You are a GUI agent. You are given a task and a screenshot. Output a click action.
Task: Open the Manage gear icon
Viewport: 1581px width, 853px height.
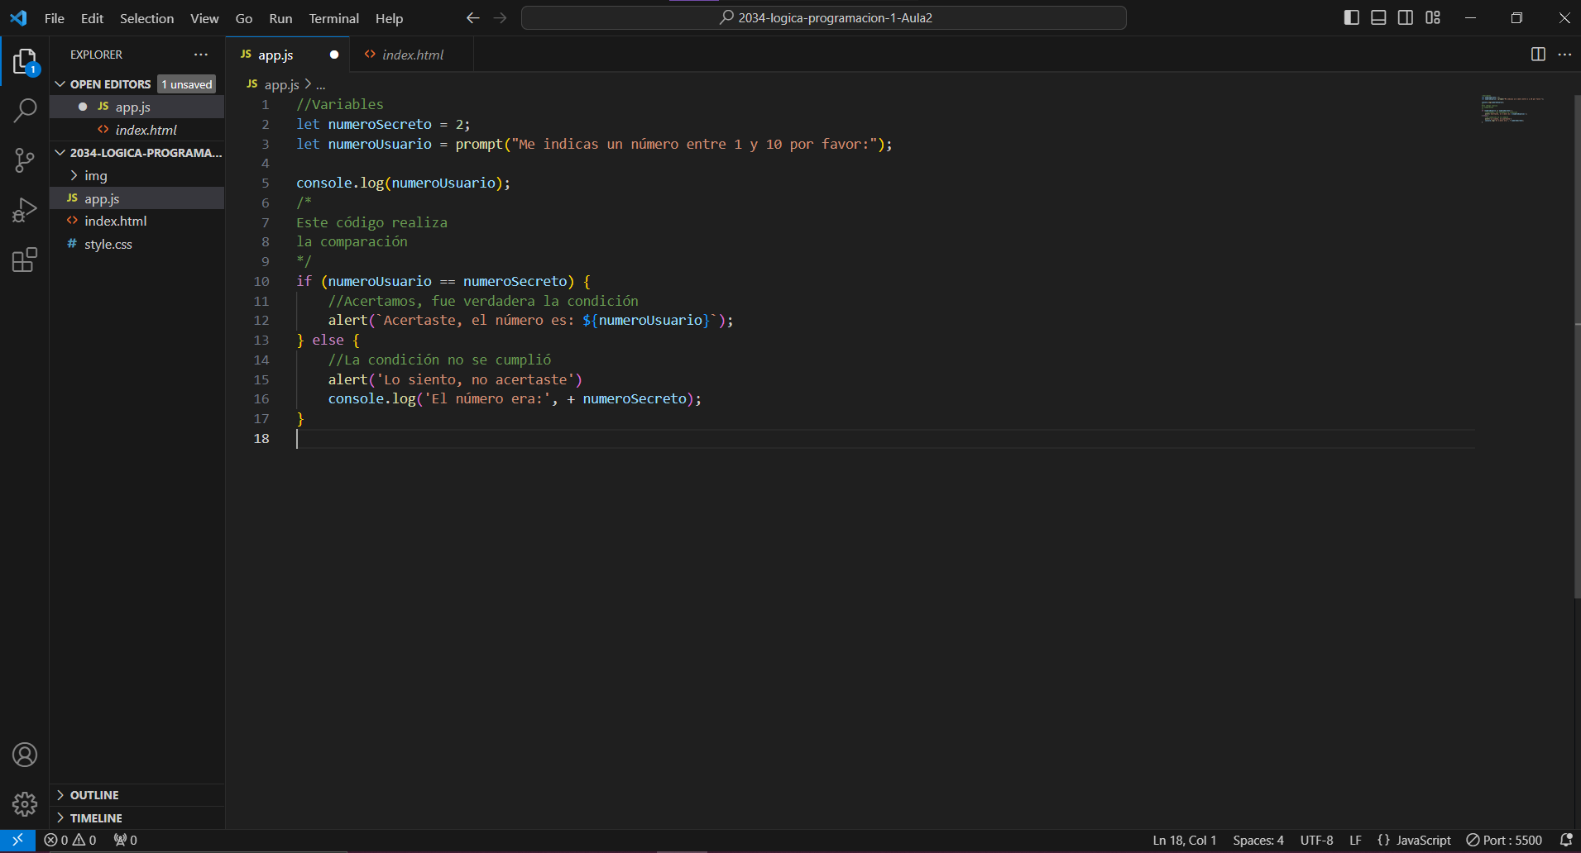point(25,804)
